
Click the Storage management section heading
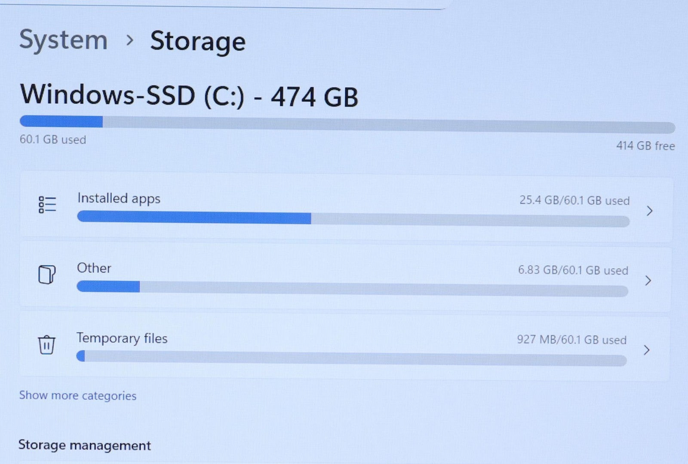(84, 445)
